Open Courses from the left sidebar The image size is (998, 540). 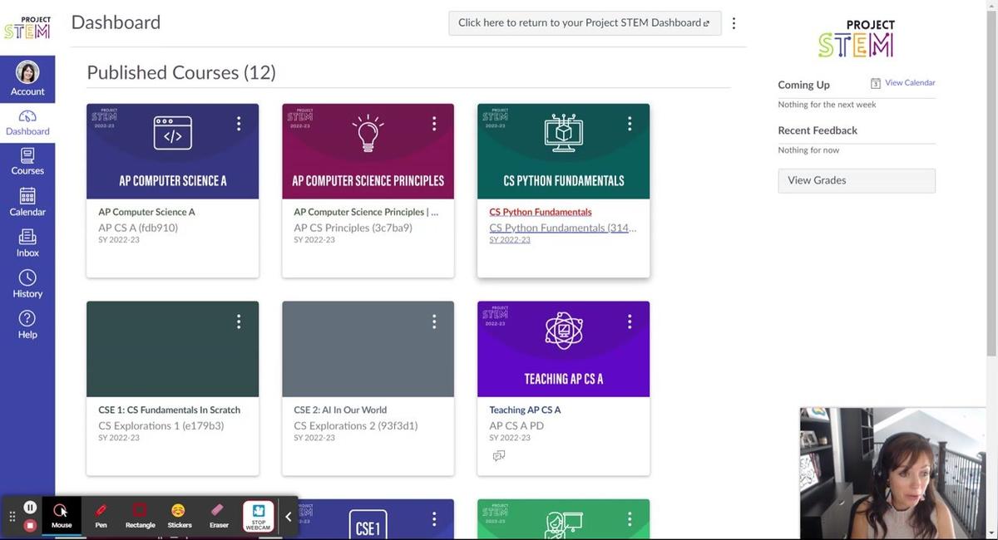click(x=27, y=161)
